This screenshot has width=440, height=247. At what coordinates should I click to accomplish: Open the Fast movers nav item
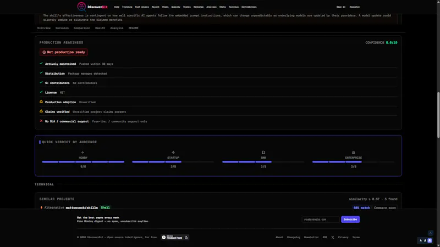[x=142, y=7]
